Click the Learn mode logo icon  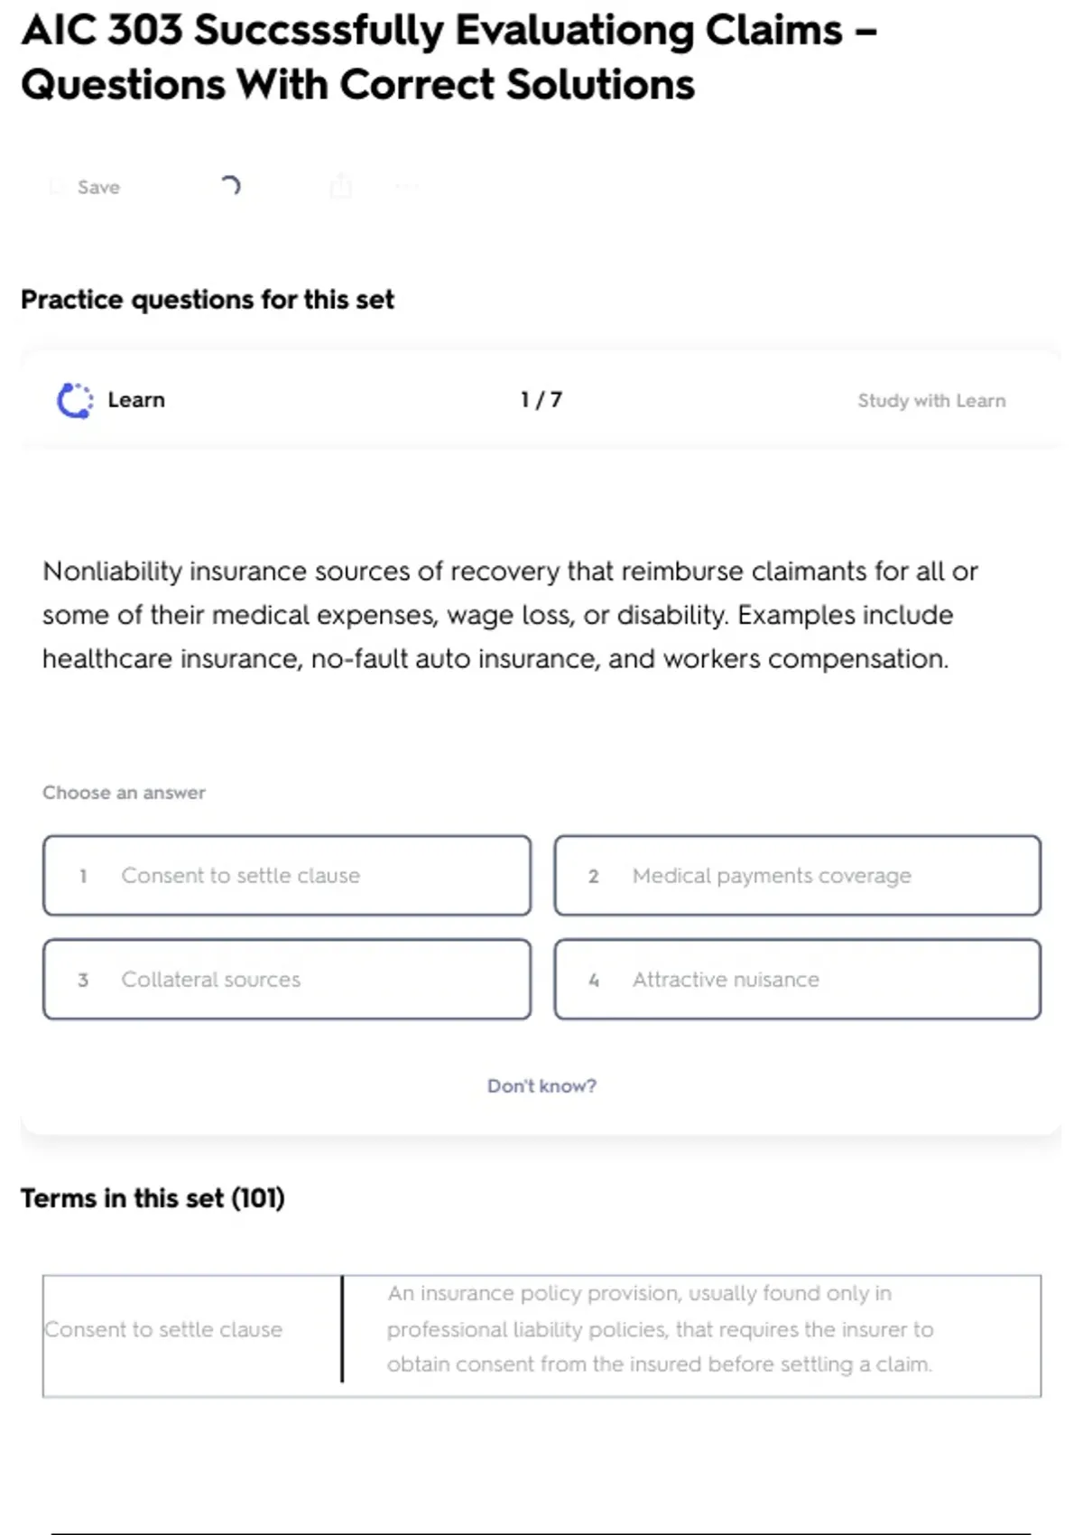75,401
